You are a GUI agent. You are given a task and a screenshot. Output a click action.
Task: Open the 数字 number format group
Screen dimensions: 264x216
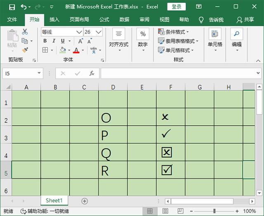[143, 40]
